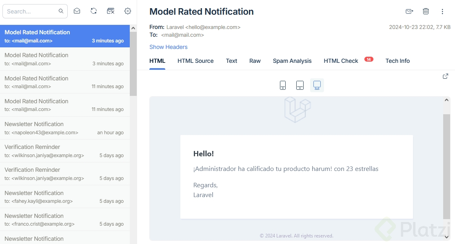Open Newsletter Notification to napoleon43@example.com
455x244 pixels.
pos(64,128)
